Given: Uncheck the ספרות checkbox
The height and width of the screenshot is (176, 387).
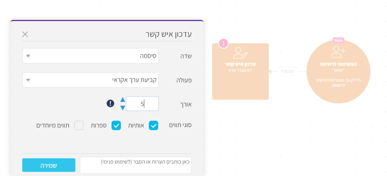Looking at the screenshot, I should click(x=116, y=126).
